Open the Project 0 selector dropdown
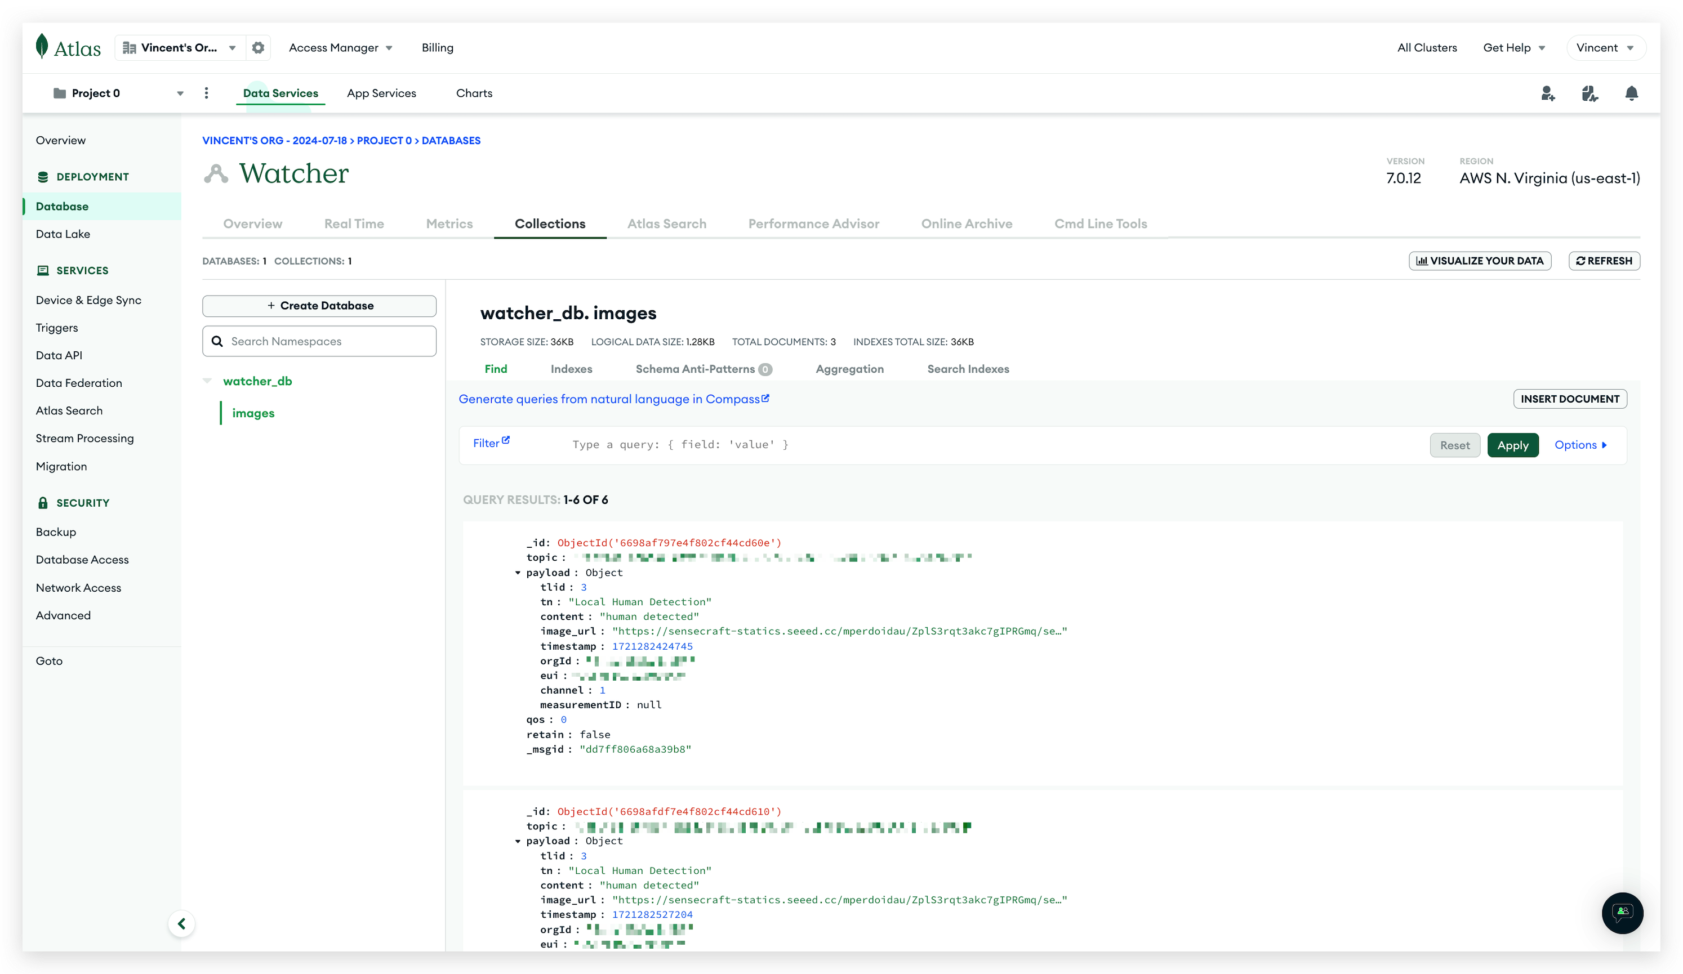This screenshot has width=1683, height=974. [x=118, y=93]
